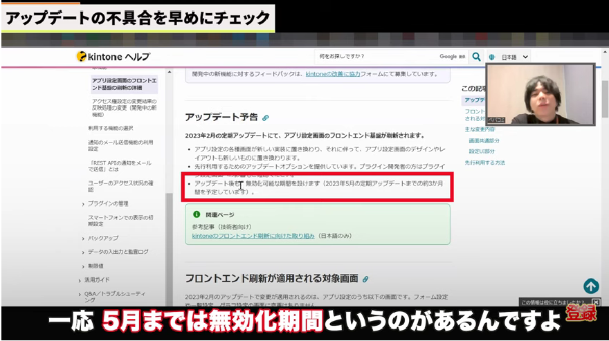Click the kintone Help logo
This screenshot has width=609, height=341.
click(x=113, y=57)
